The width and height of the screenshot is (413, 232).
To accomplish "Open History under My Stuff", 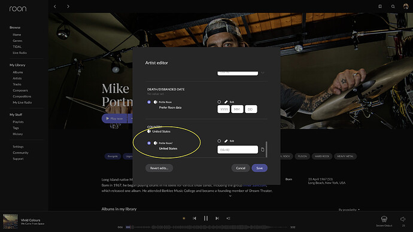I will coord(17,134).
